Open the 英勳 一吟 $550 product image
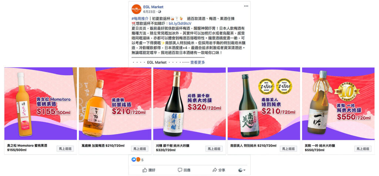This screenshot has height=176, width=379. pyautogui.click(x=338, y=104)
